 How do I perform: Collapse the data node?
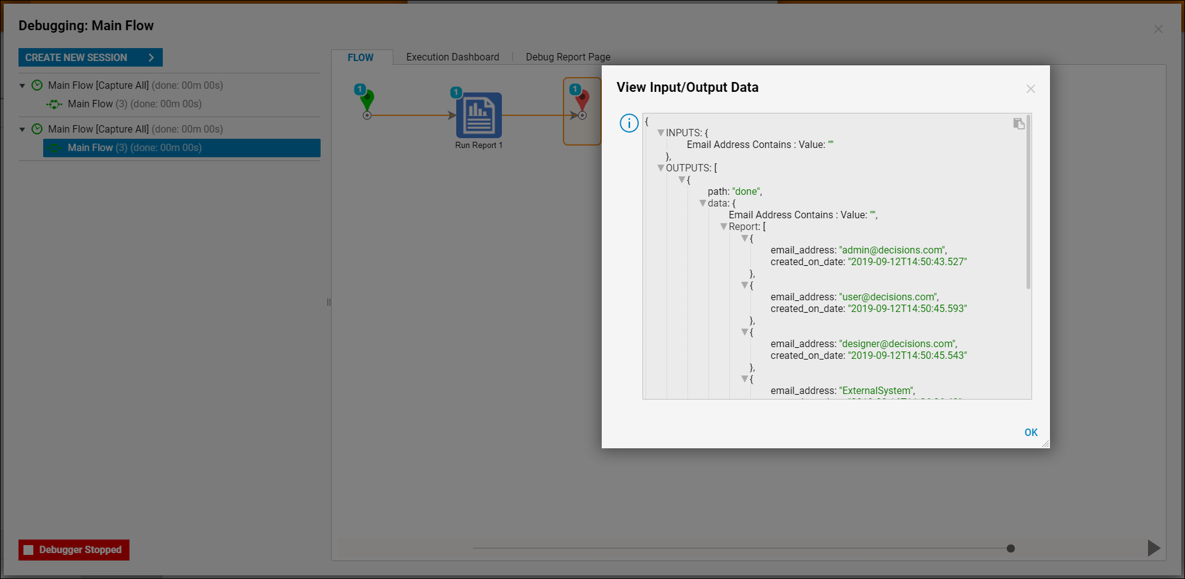703,203
